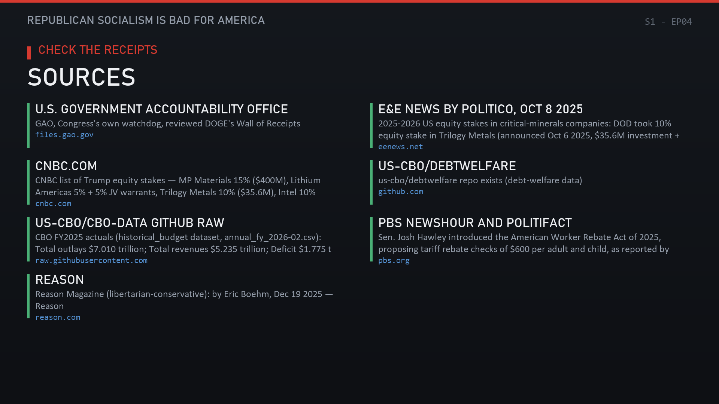Click the S1 - EP04 episode label

pyautogui.click(x=668, y=22)
